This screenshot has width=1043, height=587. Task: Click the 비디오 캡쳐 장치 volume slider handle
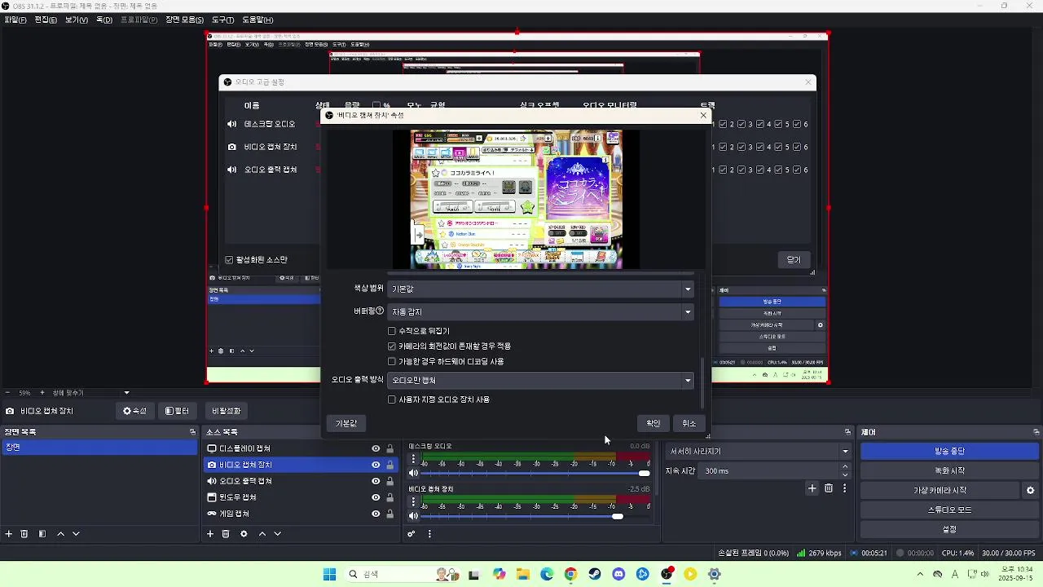(x=618, y=516)
